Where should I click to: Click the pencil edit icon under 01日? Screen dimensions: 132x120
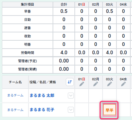(x=82, y=84)
